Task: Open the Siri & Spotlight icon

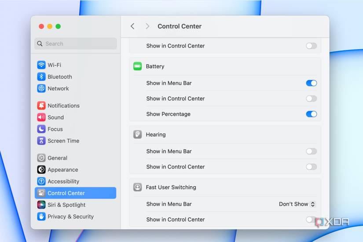Action: tap(41, 205)
